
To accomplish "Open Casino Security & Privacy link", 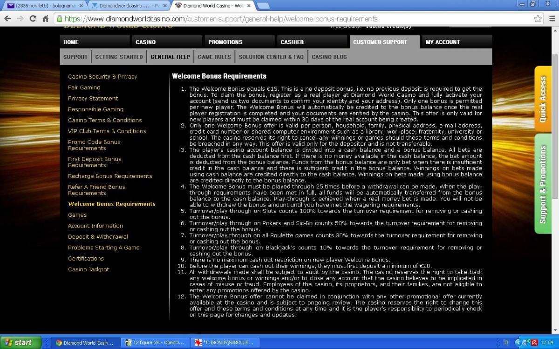I will [102, 77].
